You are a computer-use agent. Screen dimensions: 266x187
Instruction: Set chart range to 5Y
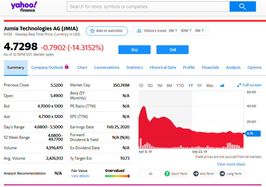[200, 85]
